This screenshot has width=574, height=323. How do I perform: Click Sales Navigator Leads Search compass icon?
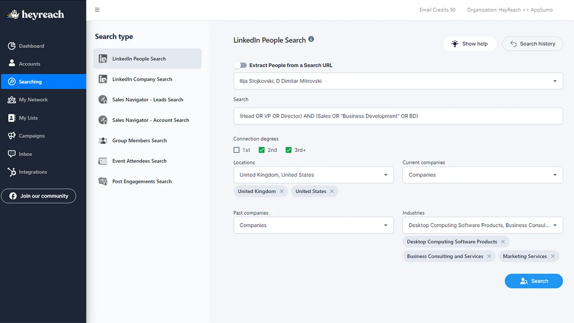point(103,100)
